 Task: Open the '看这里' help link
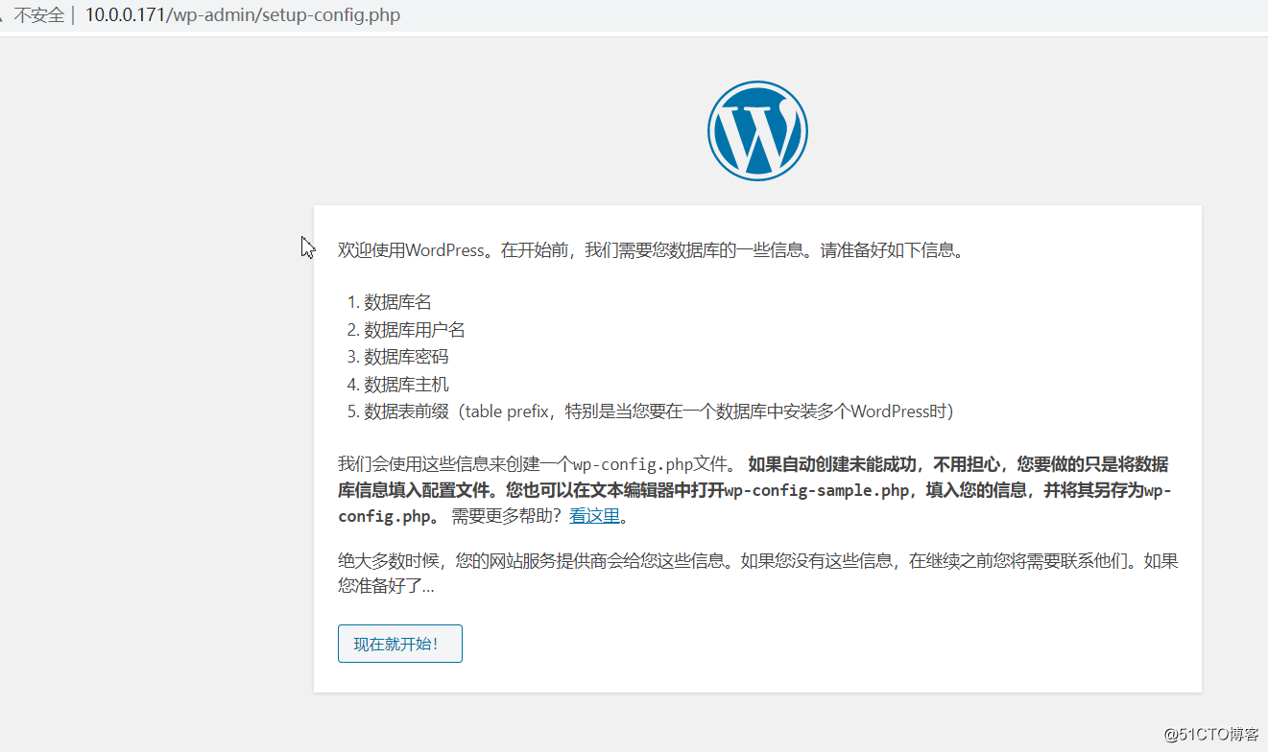(x=594, y=516)
